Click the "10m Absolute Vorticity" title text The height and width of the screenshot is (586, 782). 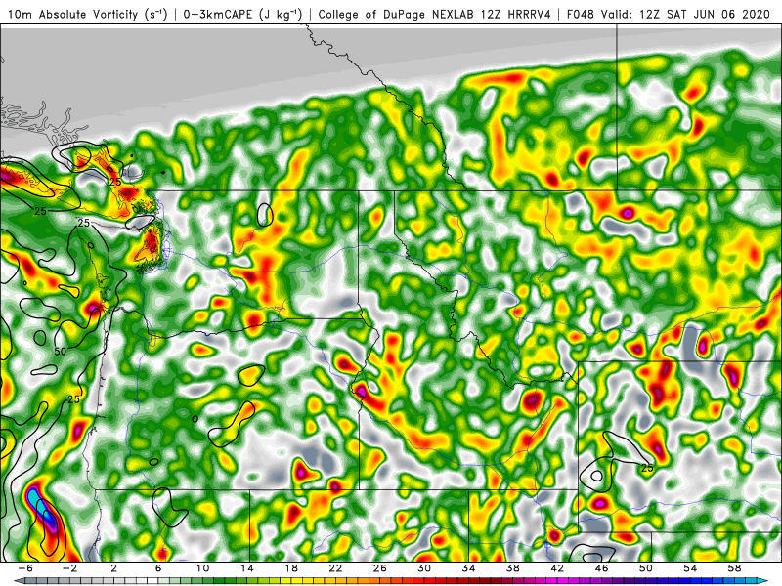pos(72,15)
